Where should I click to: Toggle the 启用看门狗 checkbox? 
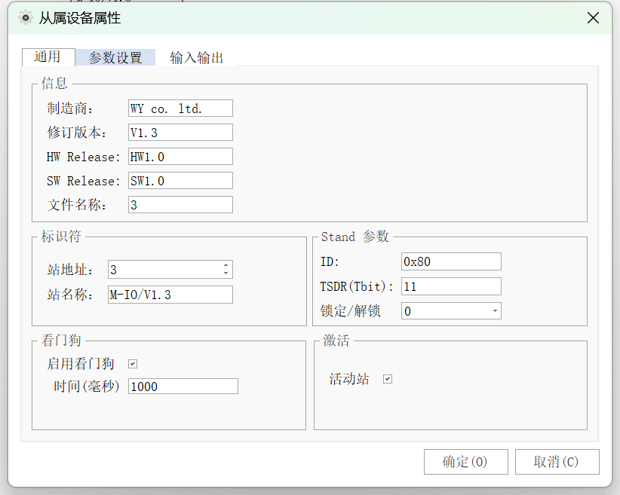click(x=133, y=364)
